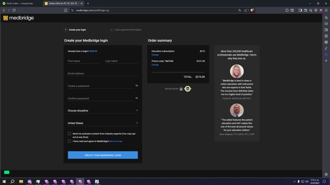Click Paula McDinneel's testimonial photo
Viewport: 330px width, 185px height.
tap(237, 71)
